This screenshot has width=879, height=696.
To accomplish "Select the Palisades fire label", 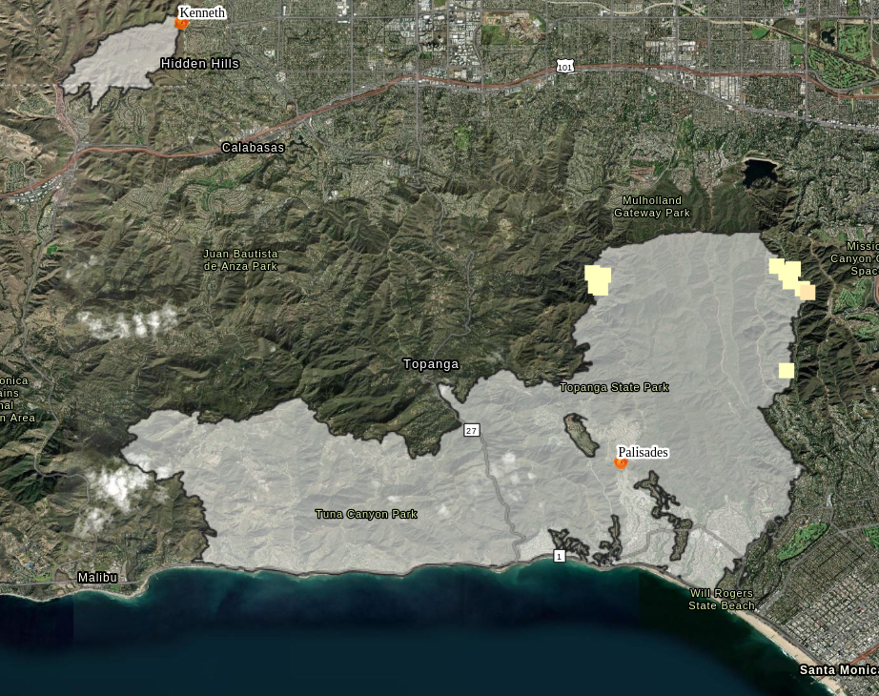I will (x=643, y=452).
